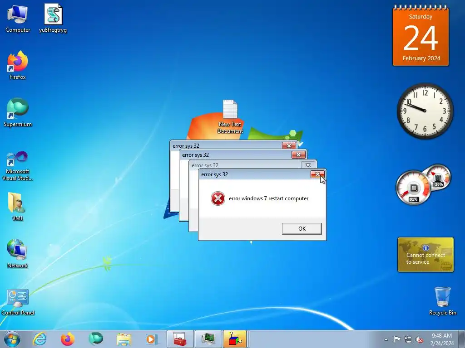
Task: Click the analog clock gadget
Action: pos(425,111)
